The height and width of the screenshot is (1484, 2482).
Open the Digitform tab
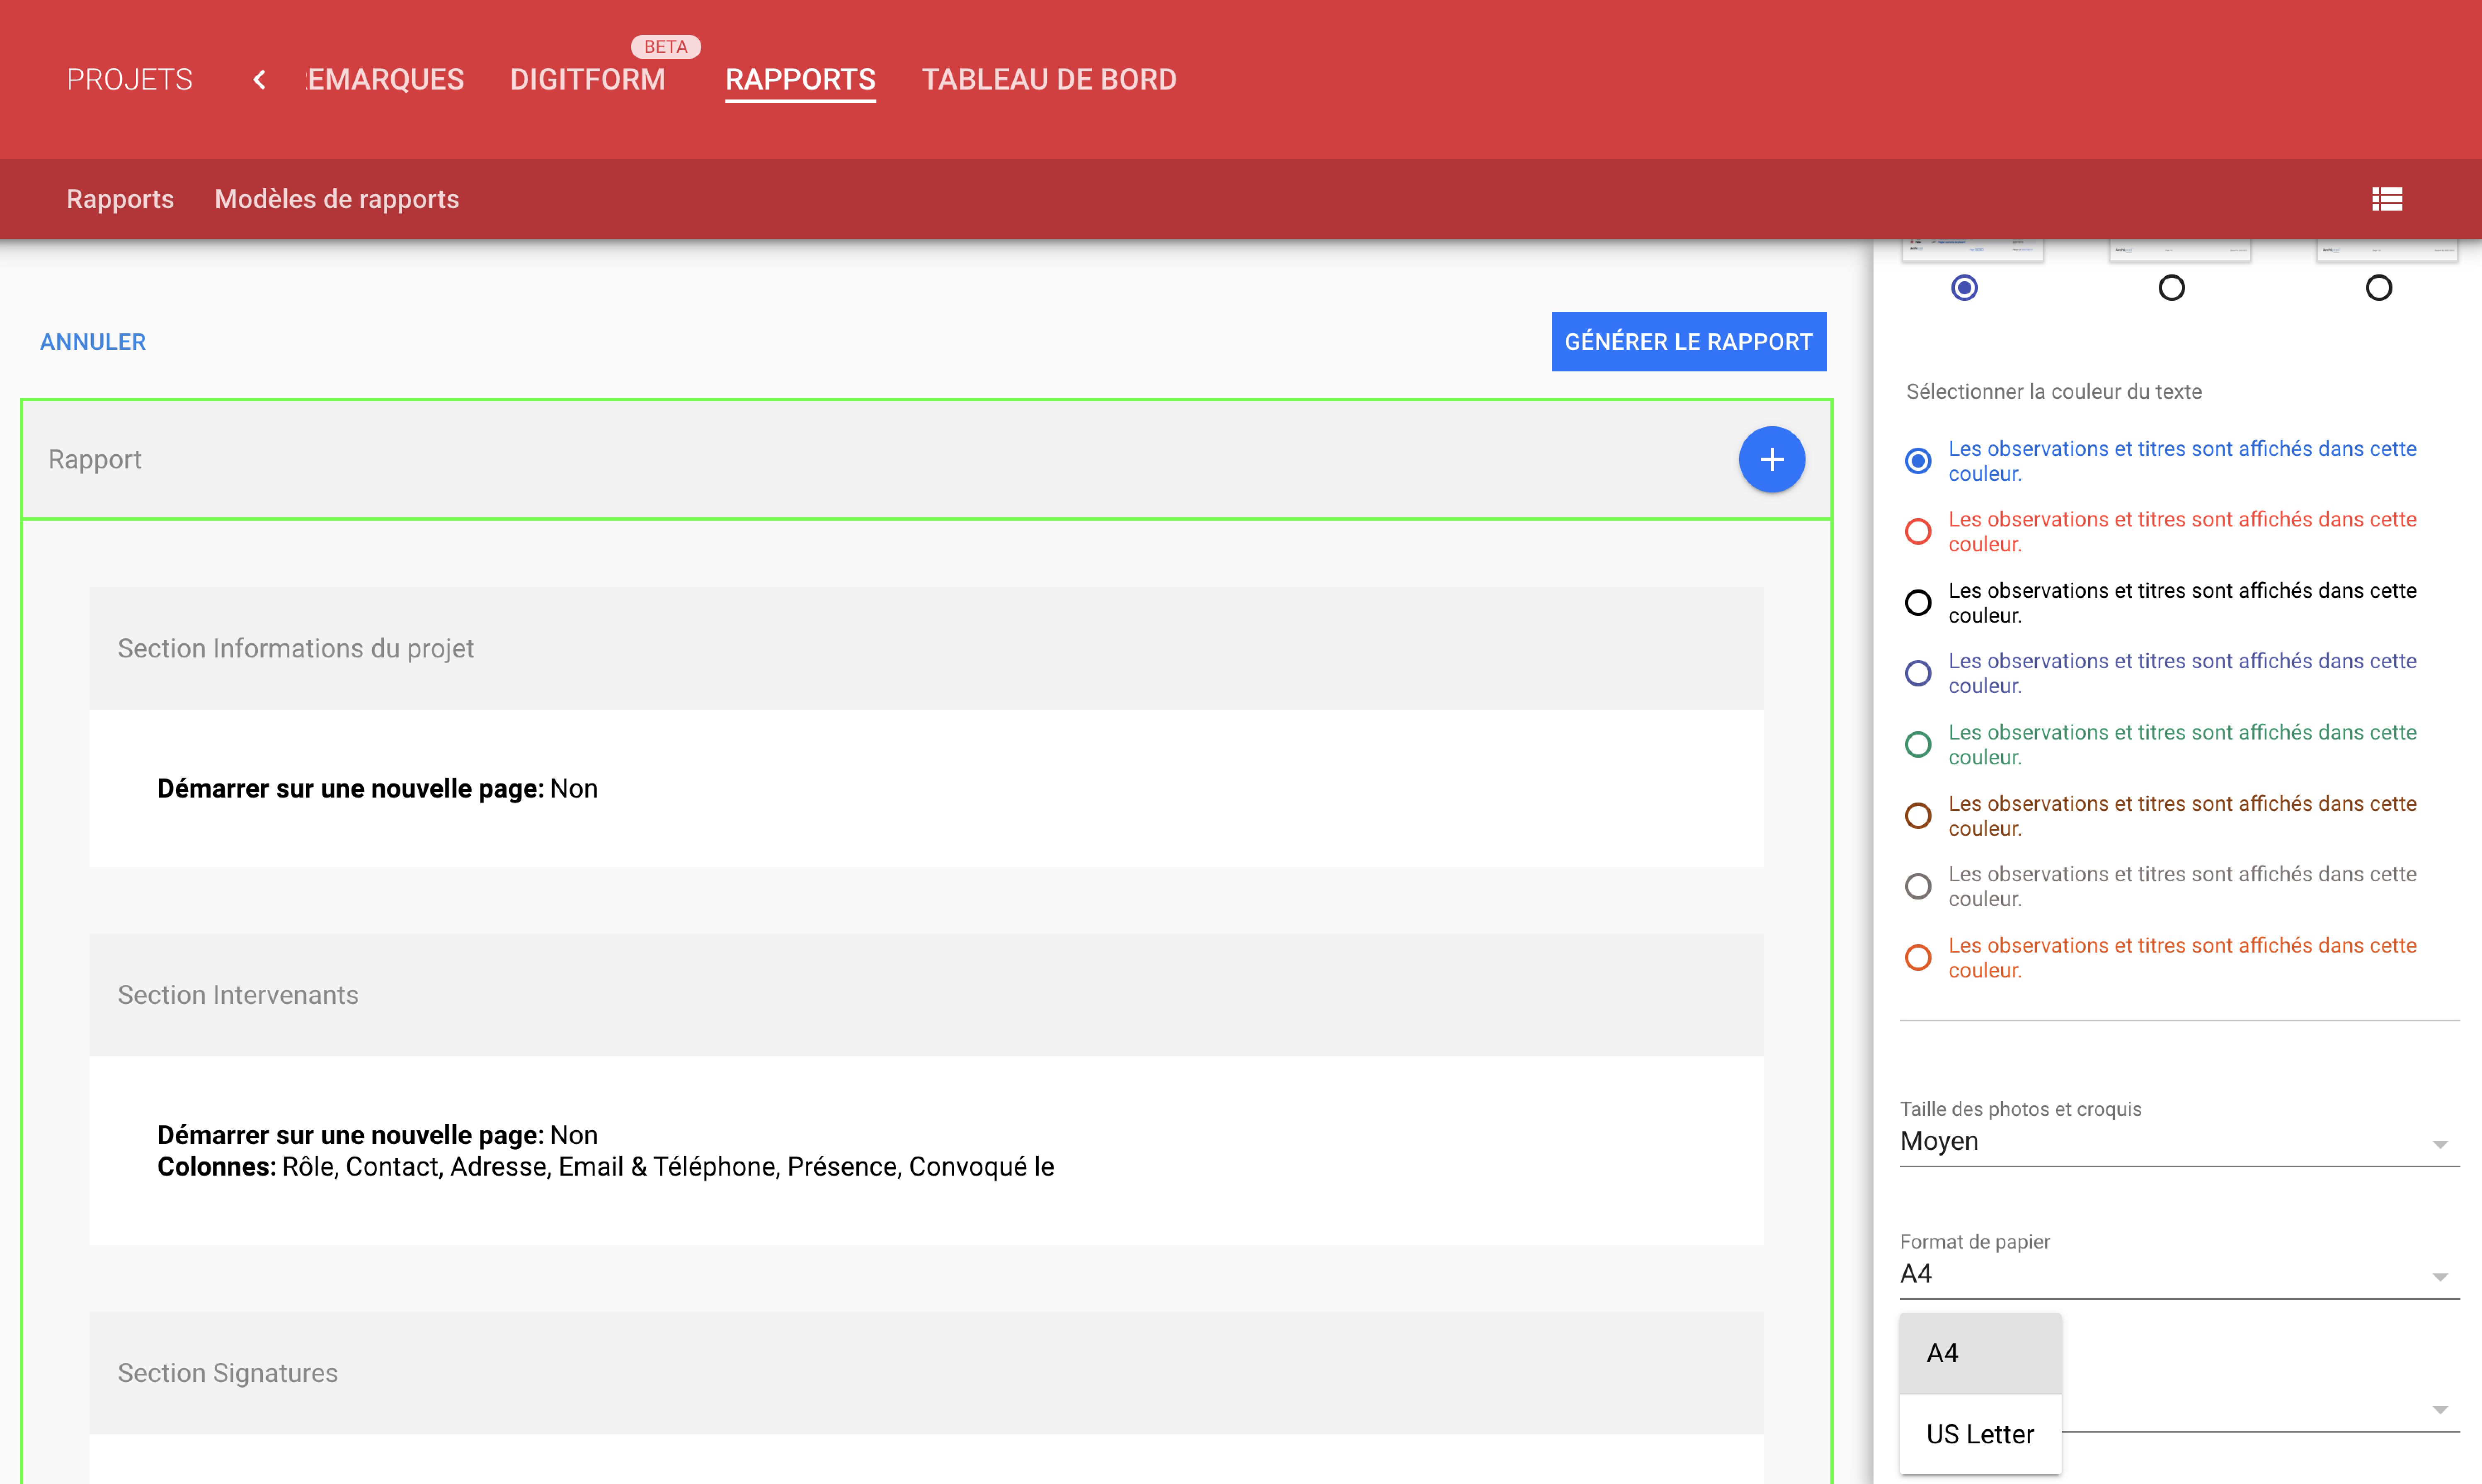[587, 79]
